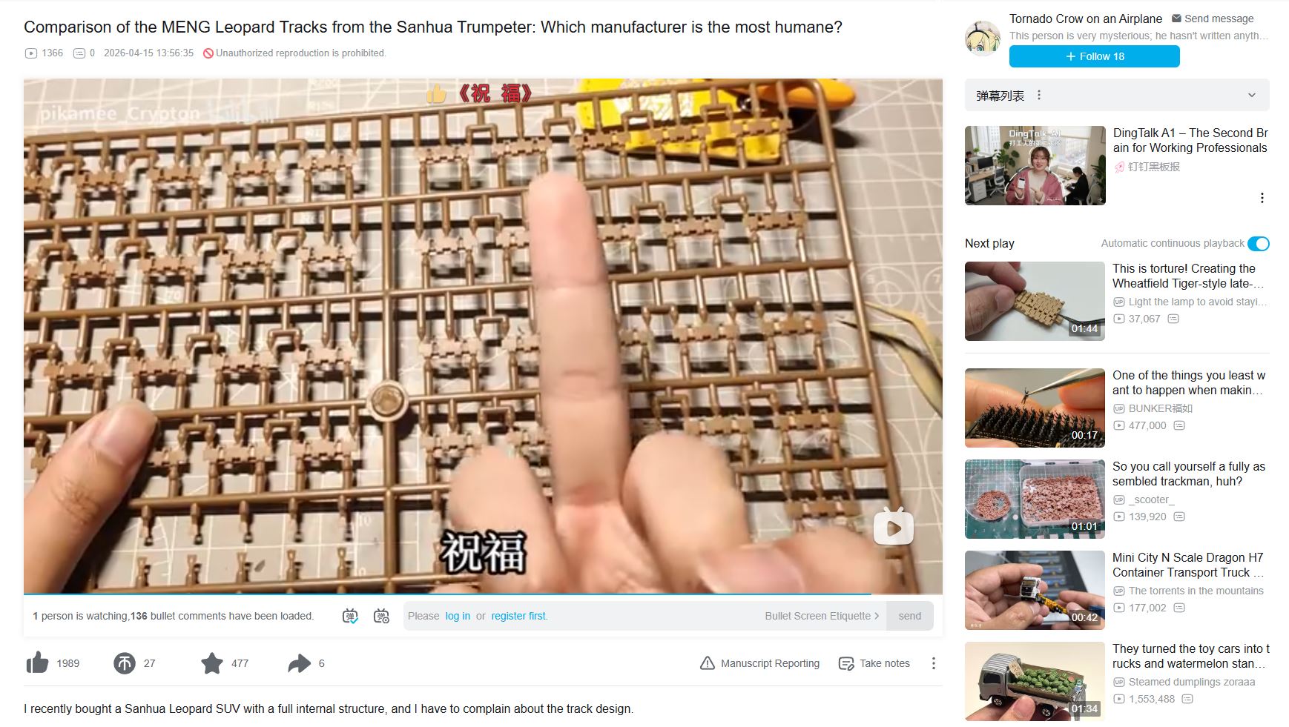Click the Manuscript Reporting warning icon
The height and width of the screenshot is (727, 1289).
[708, 663]
